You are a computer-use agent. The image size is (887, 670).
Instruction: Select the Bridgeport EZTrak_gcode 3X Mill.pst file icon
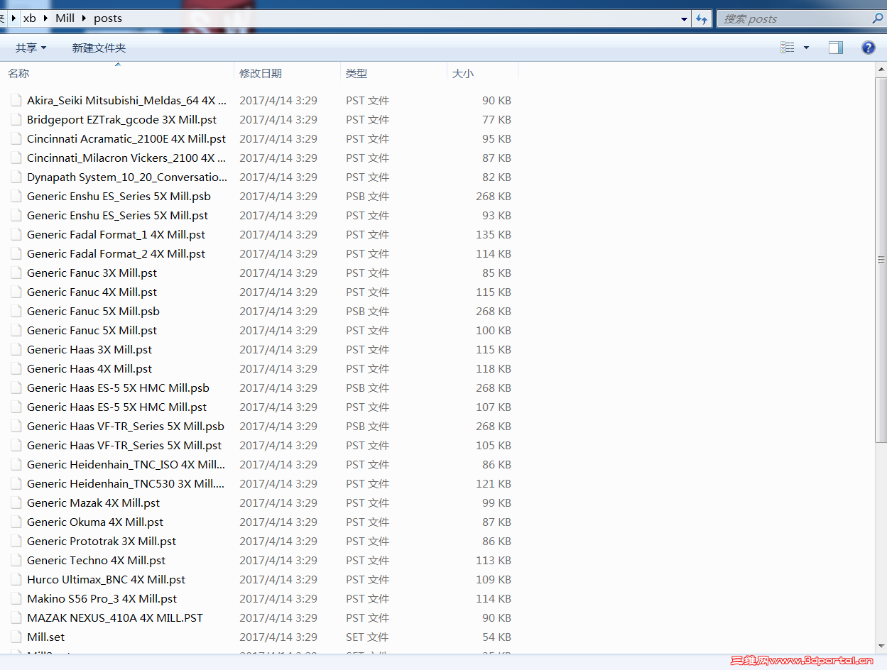[16, 119]
